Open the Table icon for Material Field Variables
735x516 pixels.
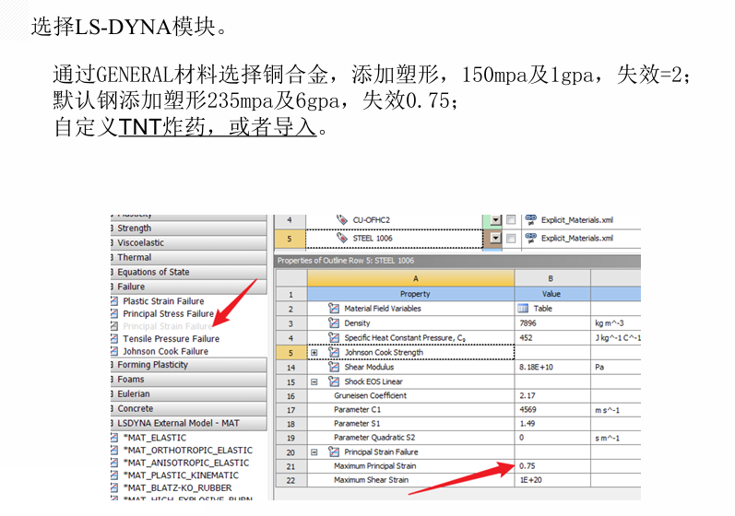(523, 308)
